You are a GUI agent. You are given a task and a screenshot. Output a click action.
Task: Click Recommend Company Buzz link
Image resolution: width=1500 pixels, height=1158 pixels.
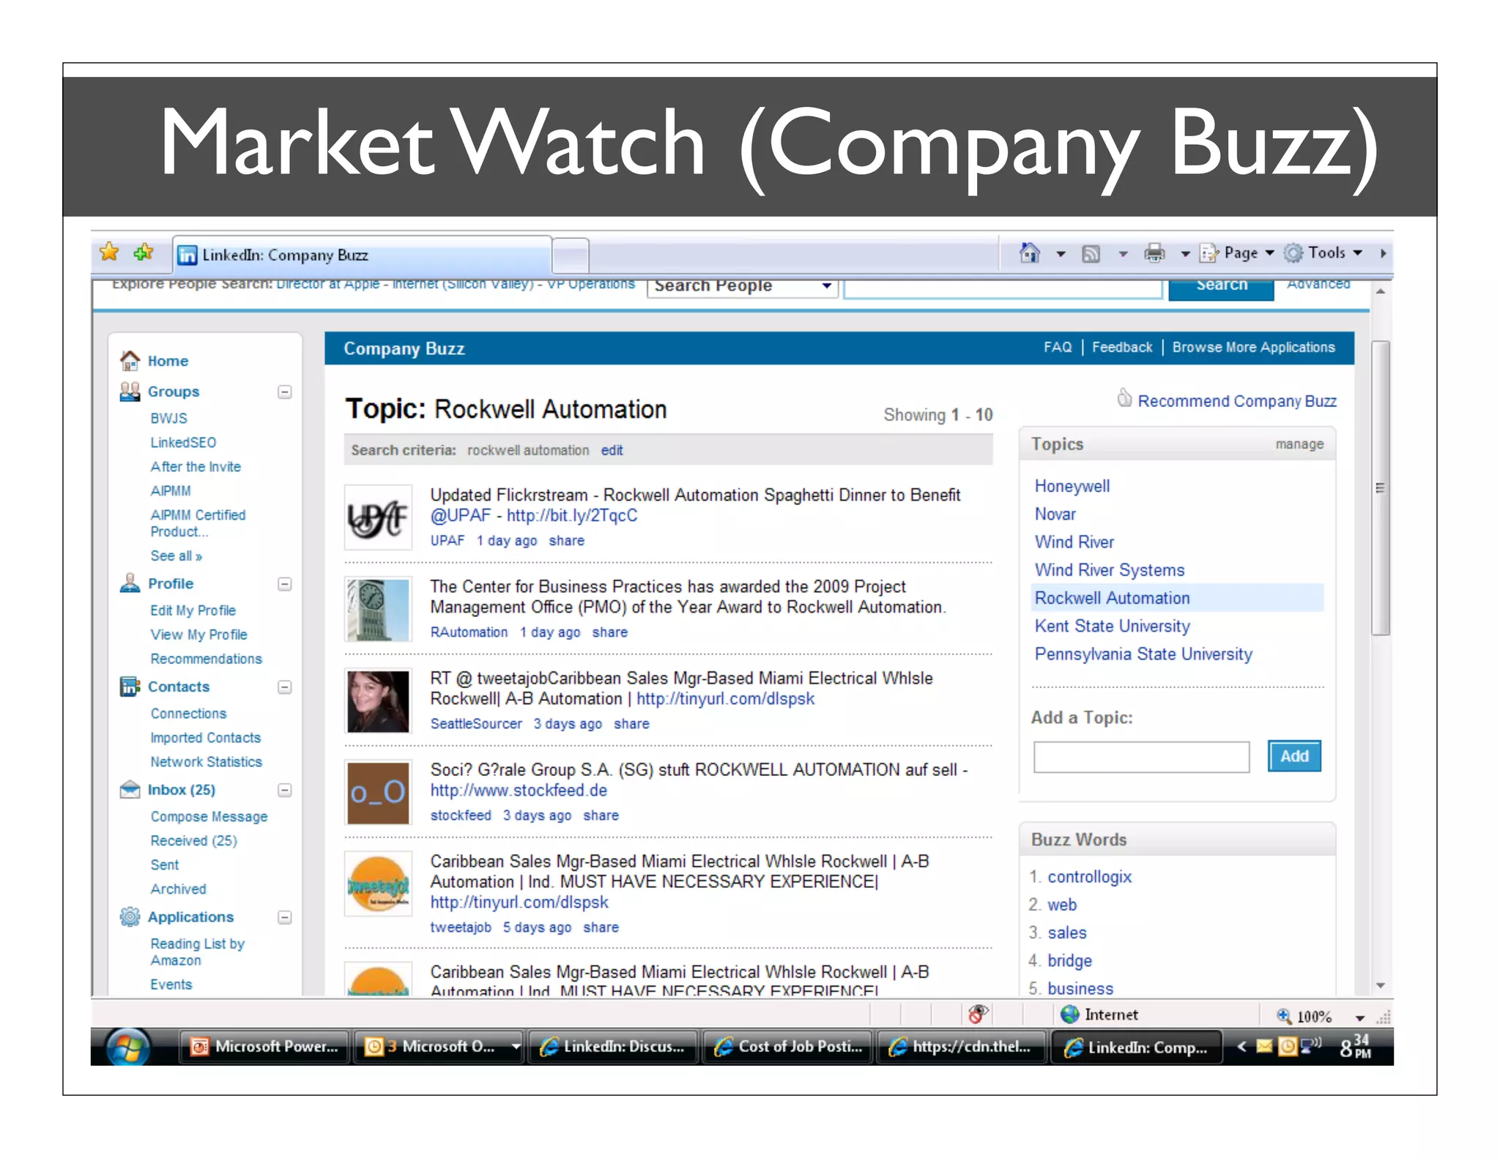(x=1237, y=401)
